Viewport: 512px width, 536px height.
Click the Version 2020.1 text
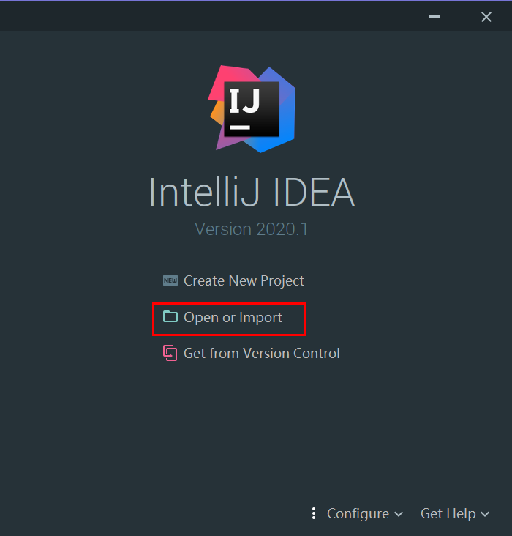[x=252, y=229]
